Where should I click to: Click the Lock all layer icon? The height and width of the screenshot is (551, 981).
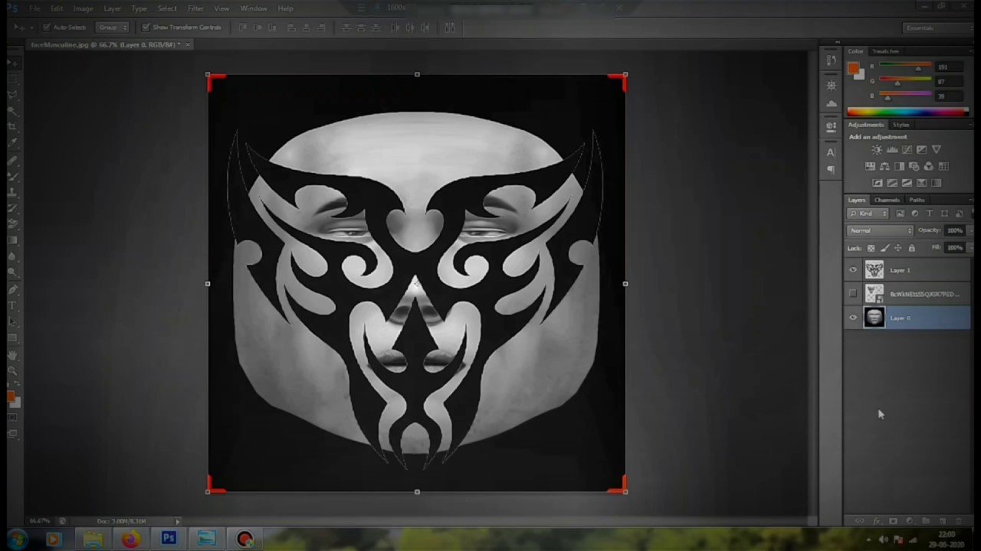pos(911,248)
